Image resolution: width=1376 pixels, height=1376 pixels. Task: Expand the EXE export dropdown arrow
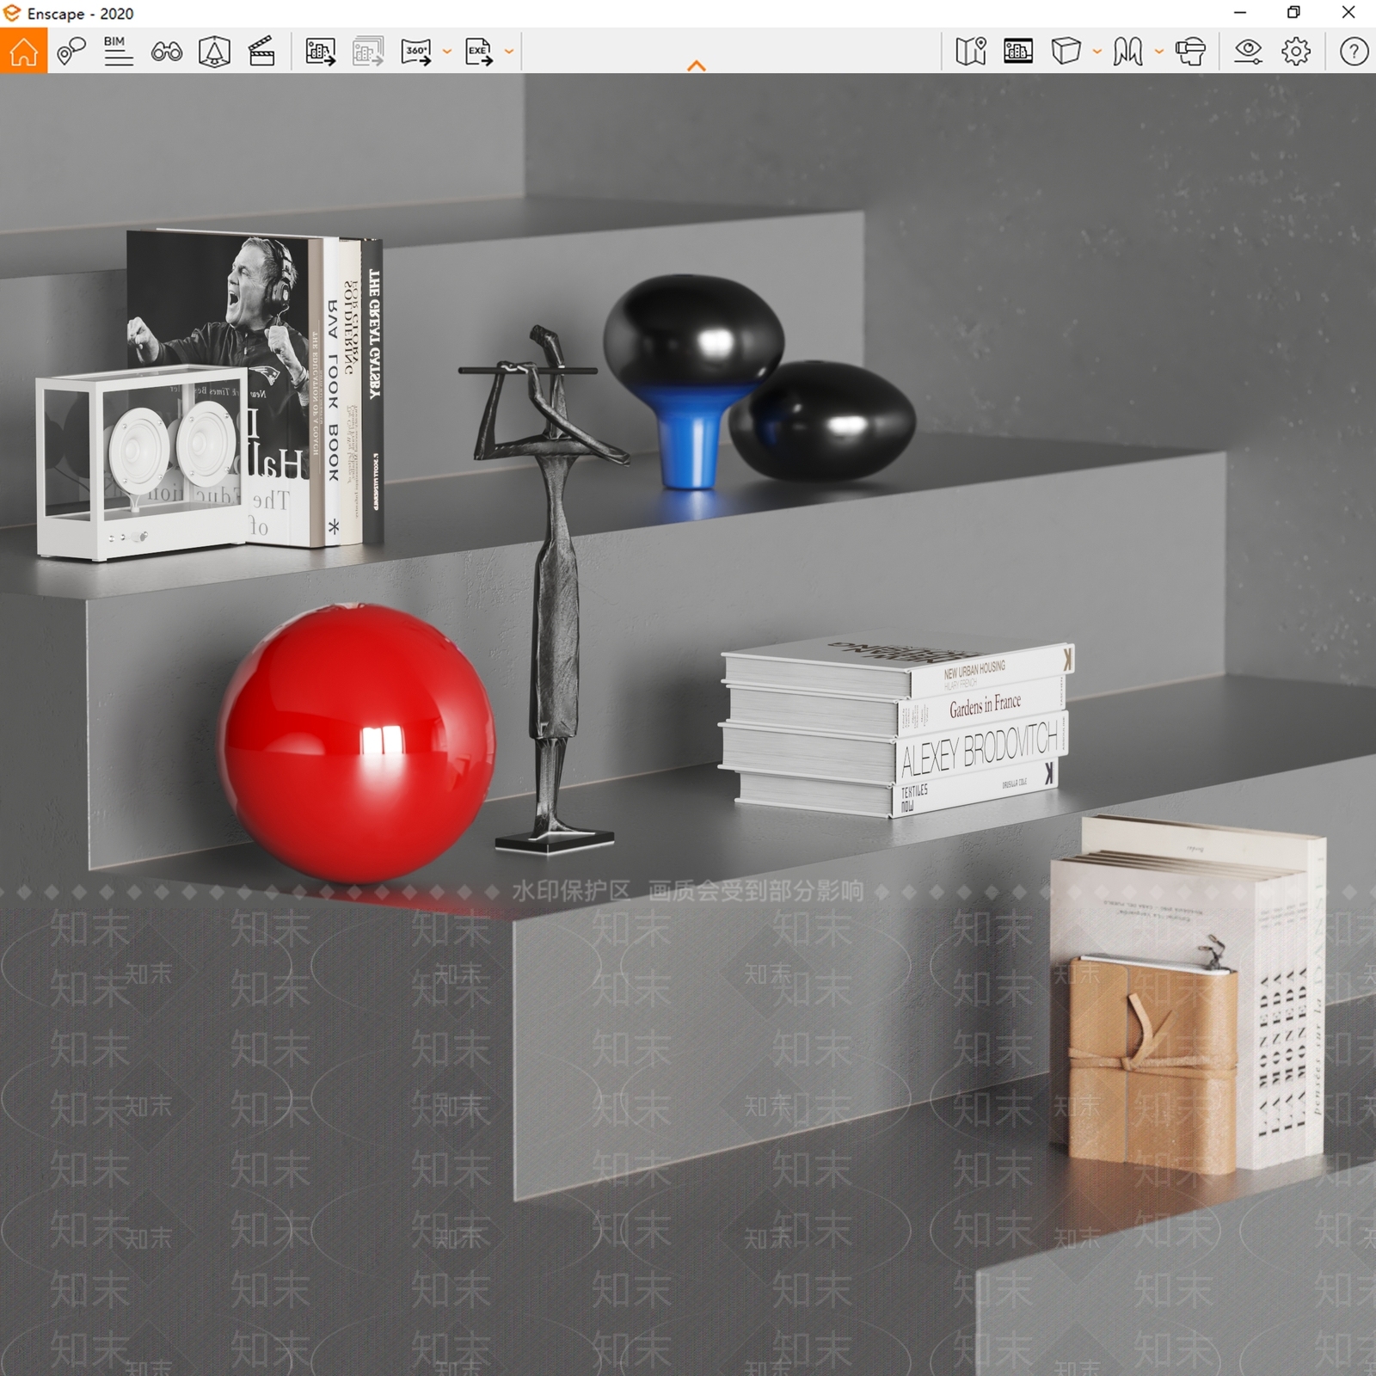[509, 52]
